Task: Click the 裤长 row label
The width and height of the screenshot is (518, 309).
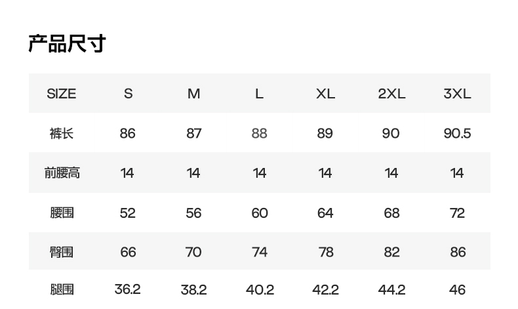Action: [62, 134]
